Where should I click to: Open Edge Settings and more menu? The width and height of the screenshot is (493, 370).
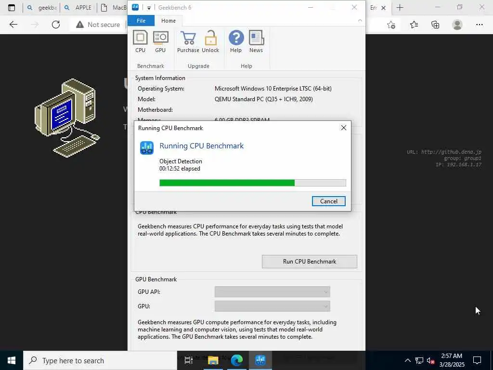point(479,25)
